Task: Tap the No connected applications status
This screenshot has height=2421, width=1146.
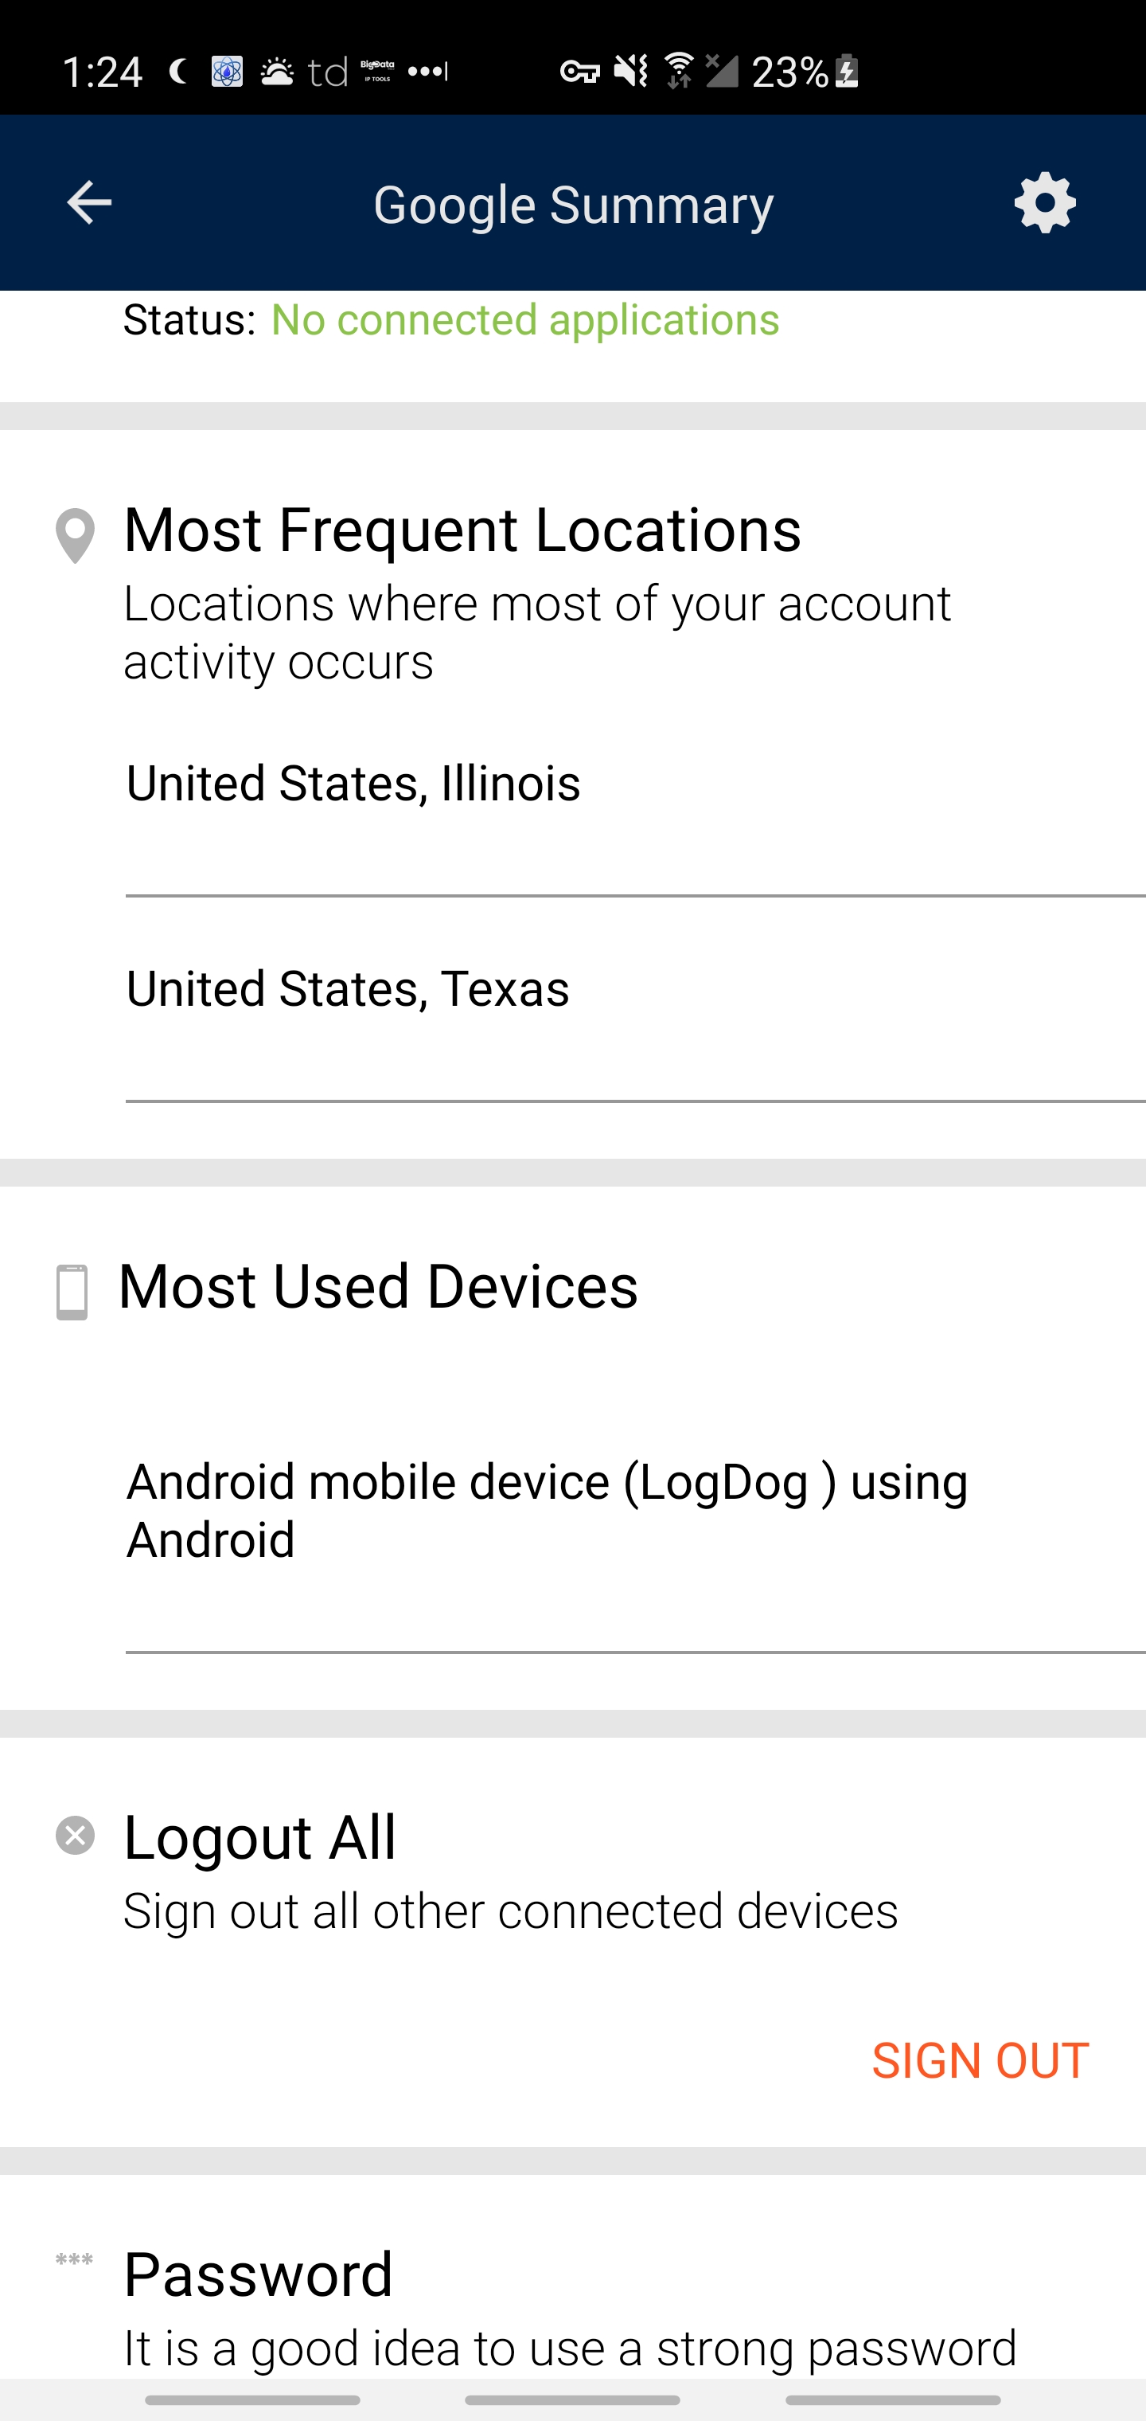Action: tap(525, 319)
